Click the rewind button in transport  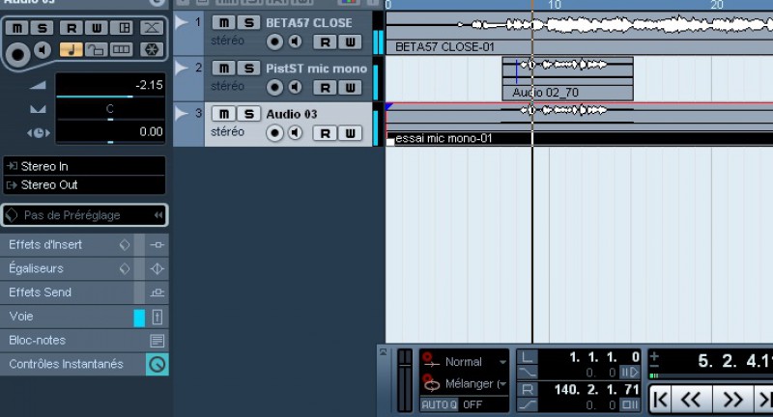(690, 398)
